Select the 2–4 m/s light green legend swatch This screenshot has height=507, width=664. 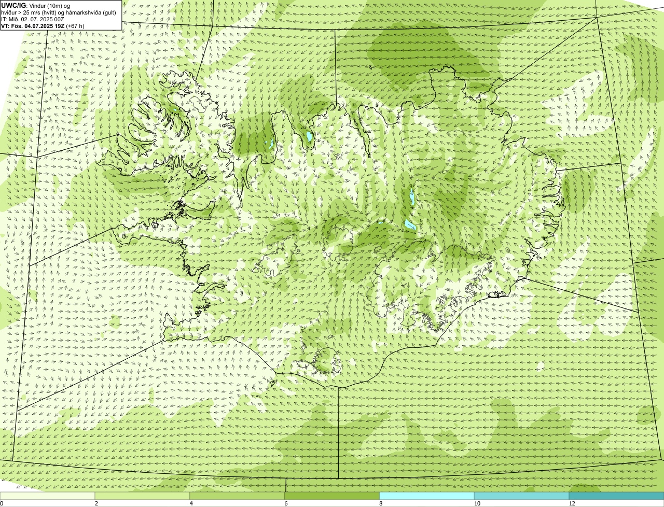coord(143,496)
